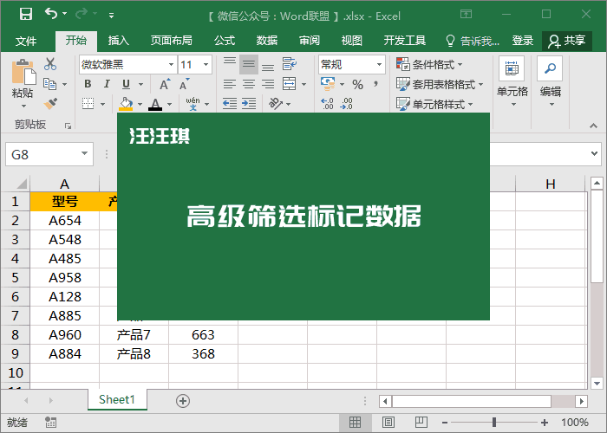Click the 条件格式 button

(429, 64)
